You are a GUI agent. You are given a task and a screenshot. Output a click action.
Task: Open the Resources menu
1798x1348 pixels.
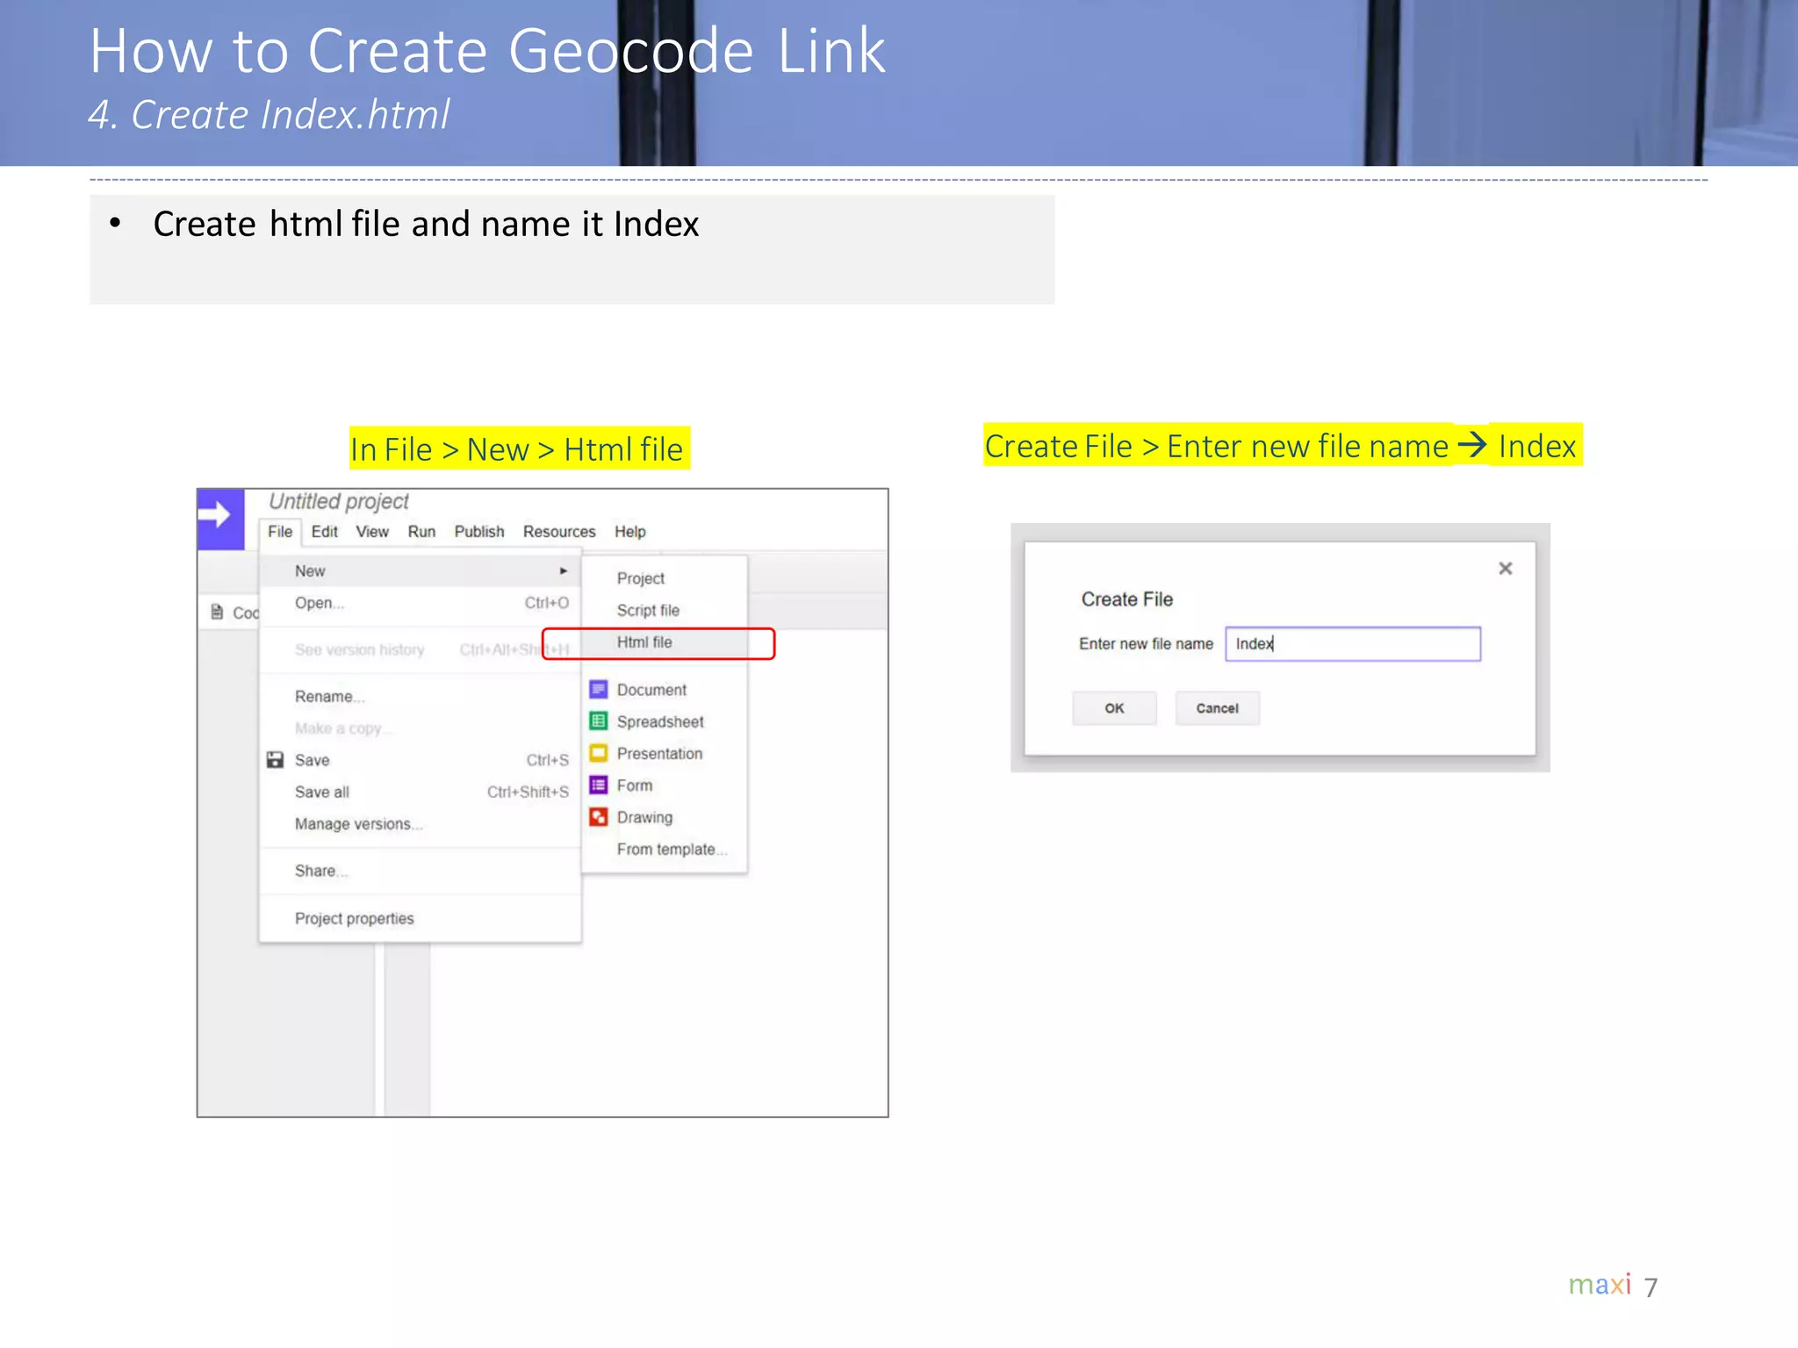(x=559, y=532)
